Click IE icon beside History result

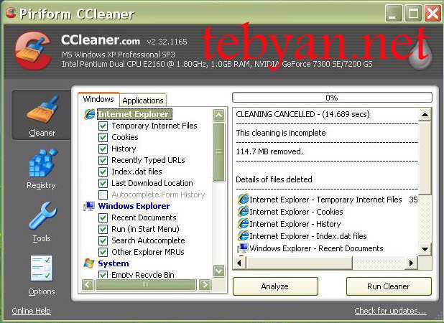[243, 224]
